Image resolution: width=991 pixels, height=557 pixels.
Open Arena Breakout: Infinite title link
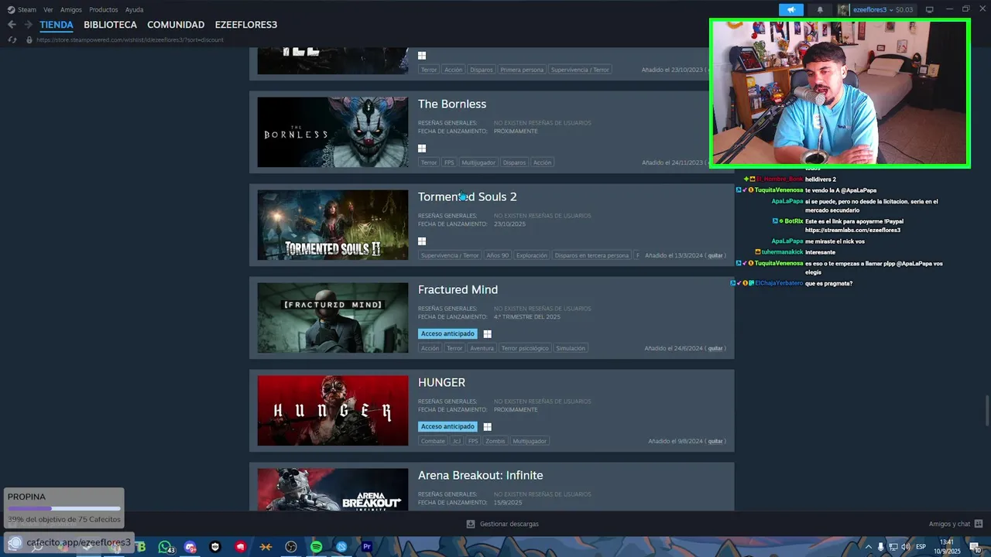coord(480,475)
